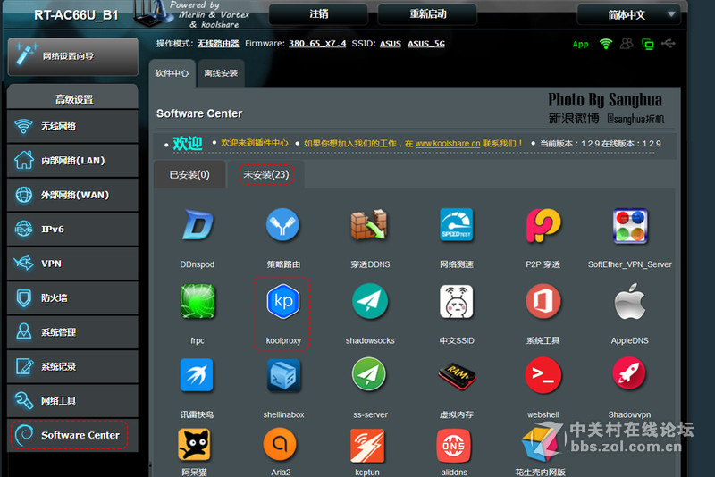Open the Shadowvpn rocket plugin icon
Image resolution: width=715 pixels, height=477 pixels.
pyautogui.click(x=629, y=374)
